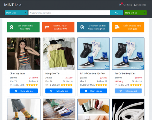This screenshot has width=152, height=120.
Task: Open the shopping cart icon
Action: [x=120, y=5]
